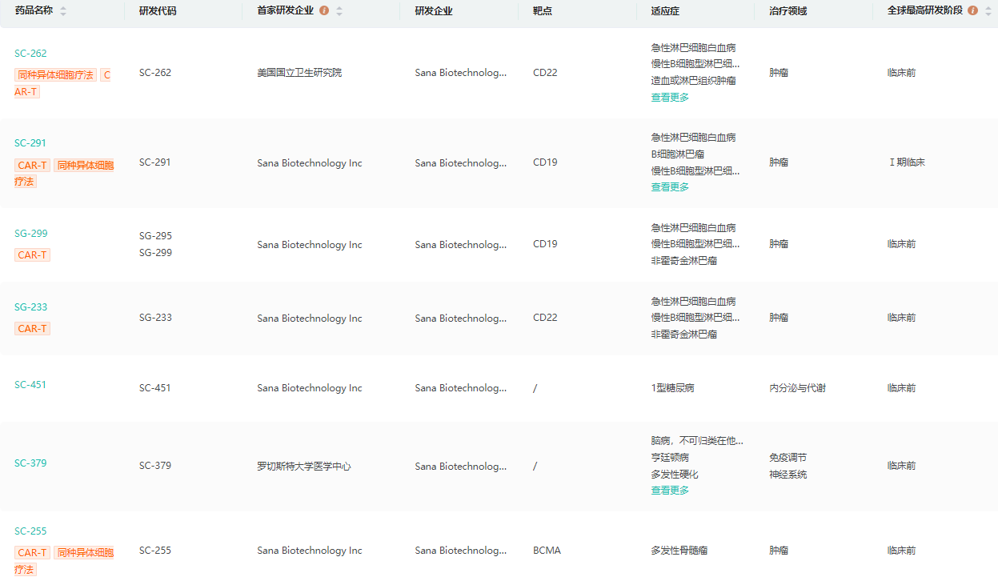998x585 pixels.
Task: Select the 研发代码 column header
Action: pyautogui.click(x=158, y=11)
